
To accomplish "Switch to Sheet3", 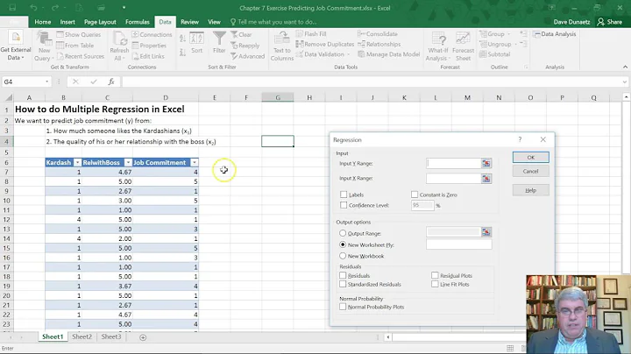I will 111,336.
